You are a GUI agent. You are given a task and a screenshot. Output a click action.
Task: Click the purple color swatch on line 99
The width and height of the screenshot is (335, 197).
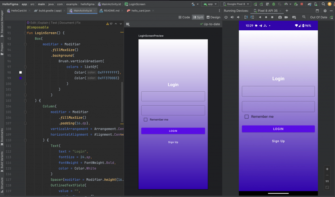click(x=21, y=78)
